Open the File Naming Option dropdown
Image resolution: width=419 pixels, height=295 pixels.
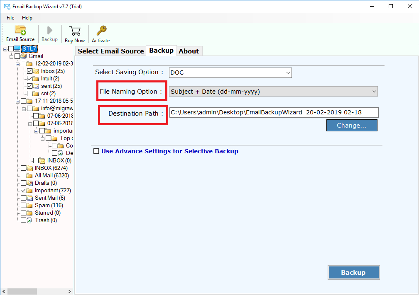[273, 92]
